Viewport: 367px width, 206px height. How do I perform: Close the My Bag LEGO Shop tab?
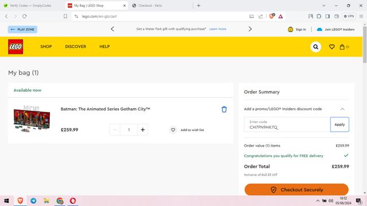coord(124,6)
